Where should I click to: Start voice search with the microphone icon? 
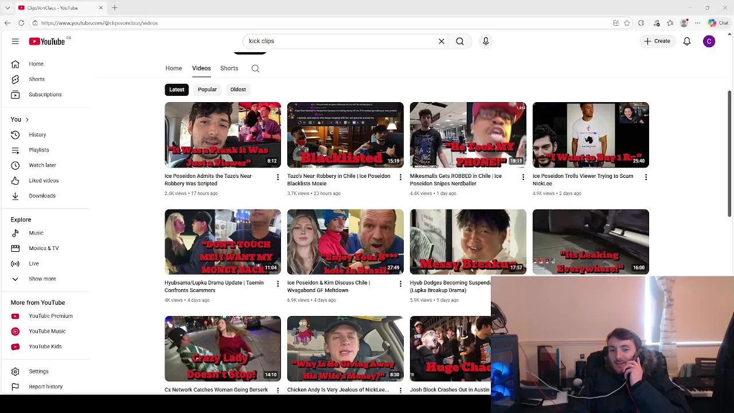pyautogui.click(x=486, y=41)
